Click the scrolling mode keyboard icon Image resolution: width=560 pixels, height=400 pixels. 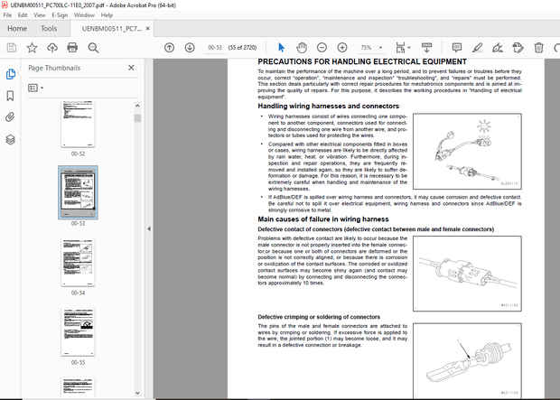click(426, 48)
